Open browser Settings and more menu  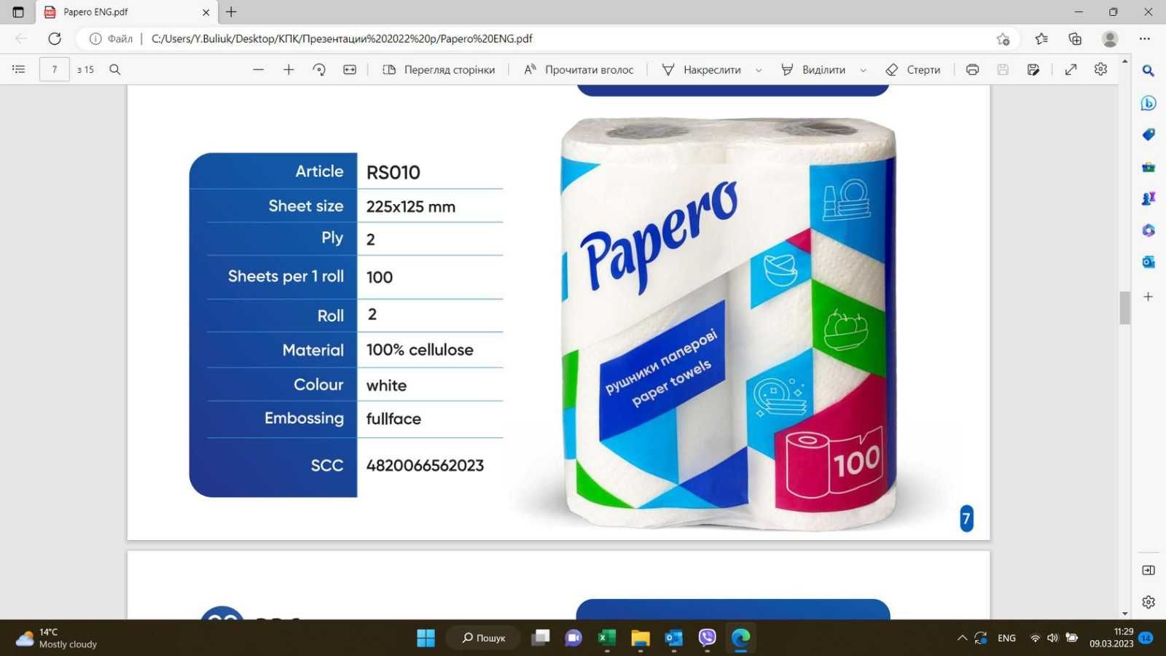tap(1145, 39)
